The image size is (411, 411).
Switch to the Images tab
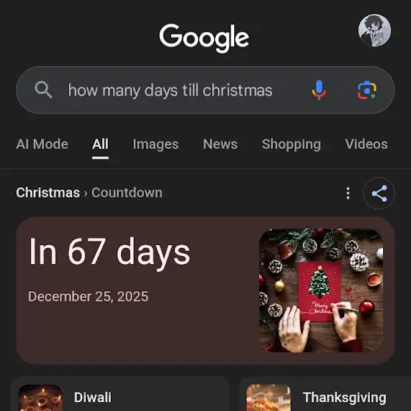pyautogui.click(x=156, y=144)
